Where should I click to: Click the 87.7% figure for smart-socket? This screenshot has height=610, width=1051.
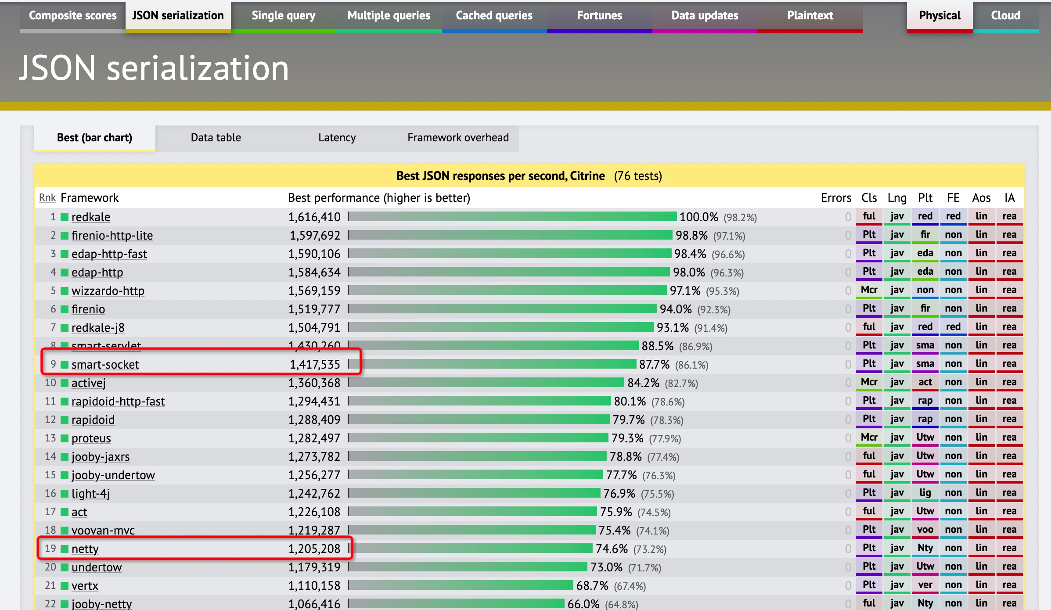tap(655, 365)
